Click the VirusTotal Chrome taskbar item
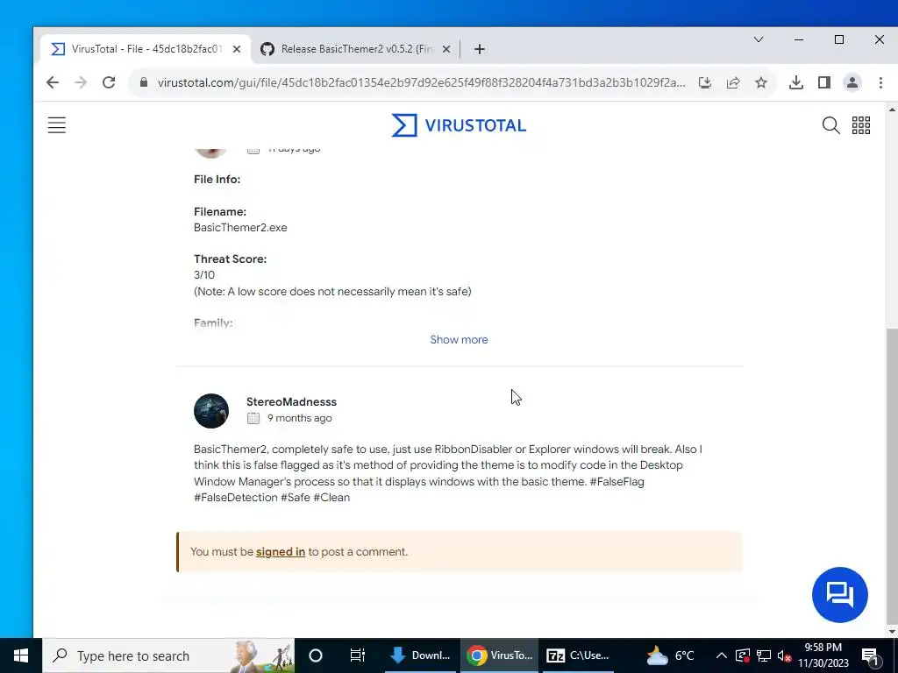Image resolution: width=898 pixels, height=673 pixels. (x=499, y=655)
